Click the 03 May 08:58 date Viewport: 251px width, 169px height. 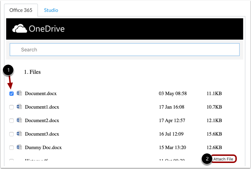click(x=173, y=93)
